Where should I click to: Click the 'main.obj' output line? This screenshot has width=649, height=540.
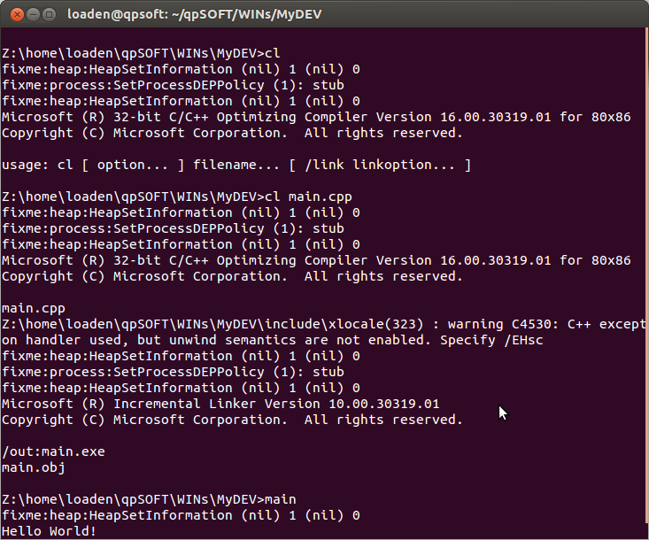pos(34,467)
